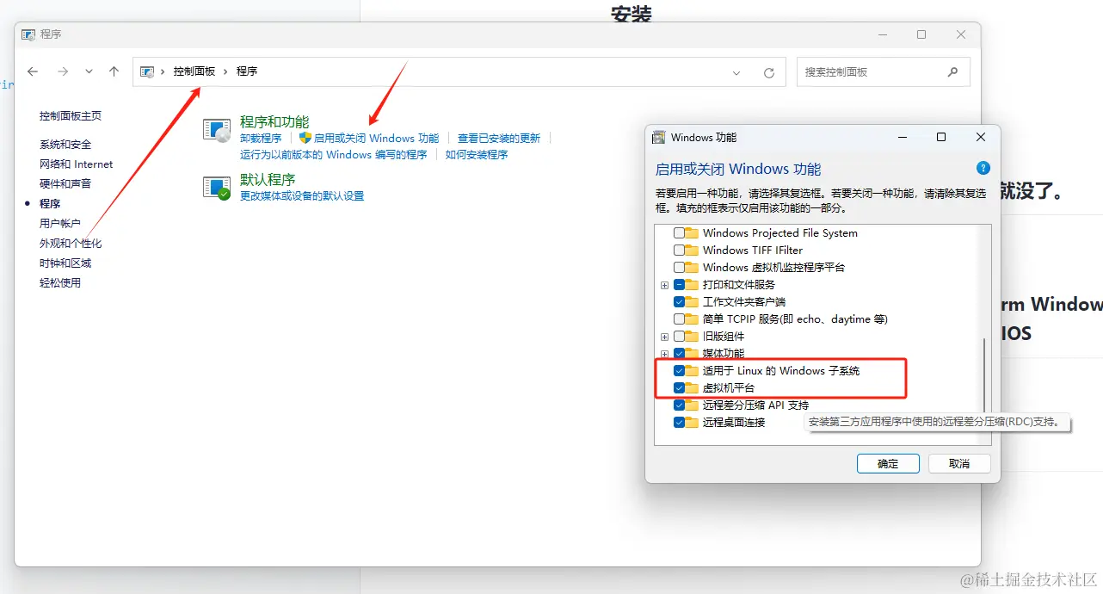Focus the 搜索控制面板 search field
1103x594 pixels.
[884, 72]
